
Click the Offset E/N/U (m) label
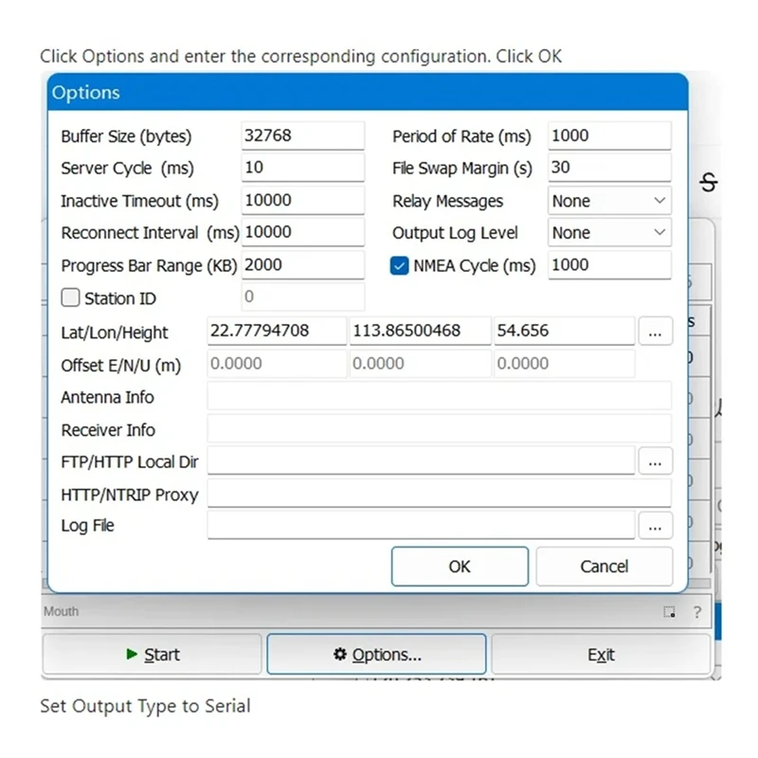121,366
